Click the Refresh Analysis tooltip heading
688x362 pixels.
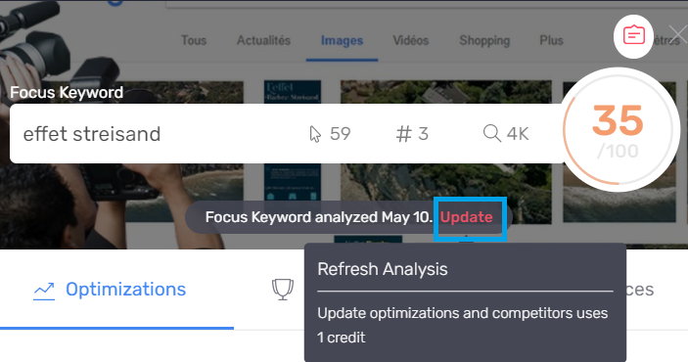[x=383, y=269]
